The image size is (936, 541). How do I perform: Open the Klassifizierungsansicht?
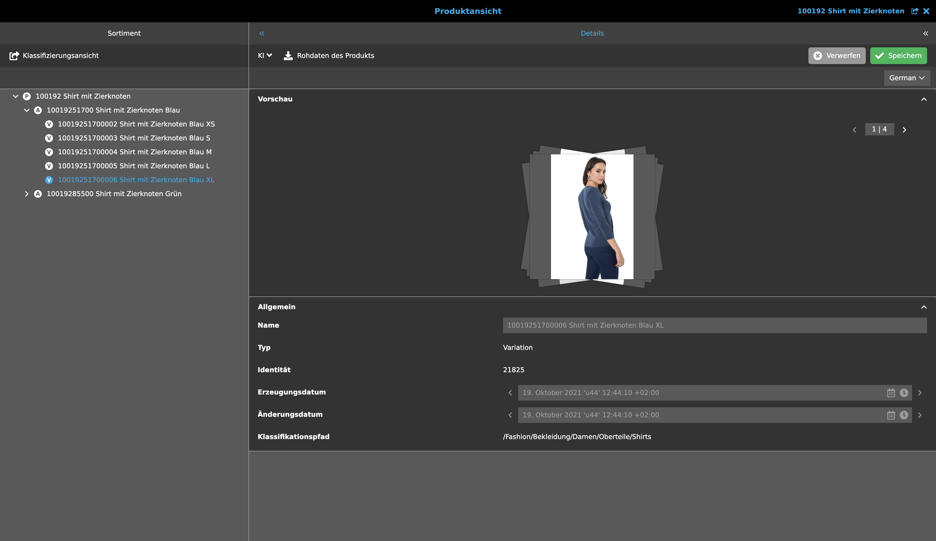coord(54,55)
